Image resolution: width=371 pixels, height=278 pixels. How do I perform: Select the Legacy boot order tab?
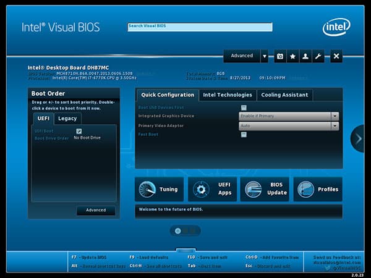67,119
